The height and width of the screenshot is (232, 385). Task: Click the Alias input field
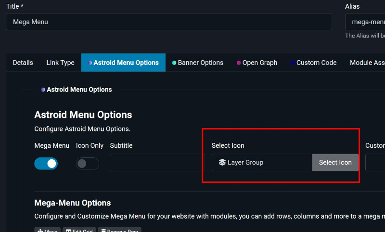(x=366, y=22)
